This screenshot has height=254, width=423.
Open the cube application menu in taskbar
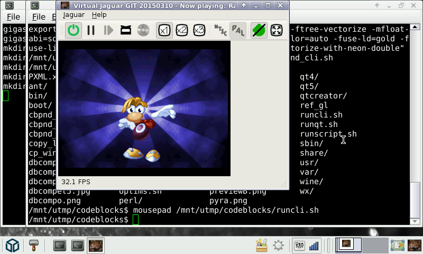pyautogui.click(x=13, y=245)
